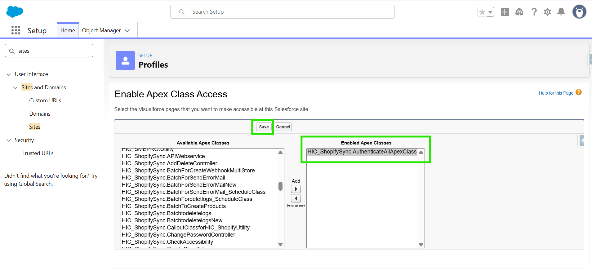Open Help for this Page link

click(556, 93)
